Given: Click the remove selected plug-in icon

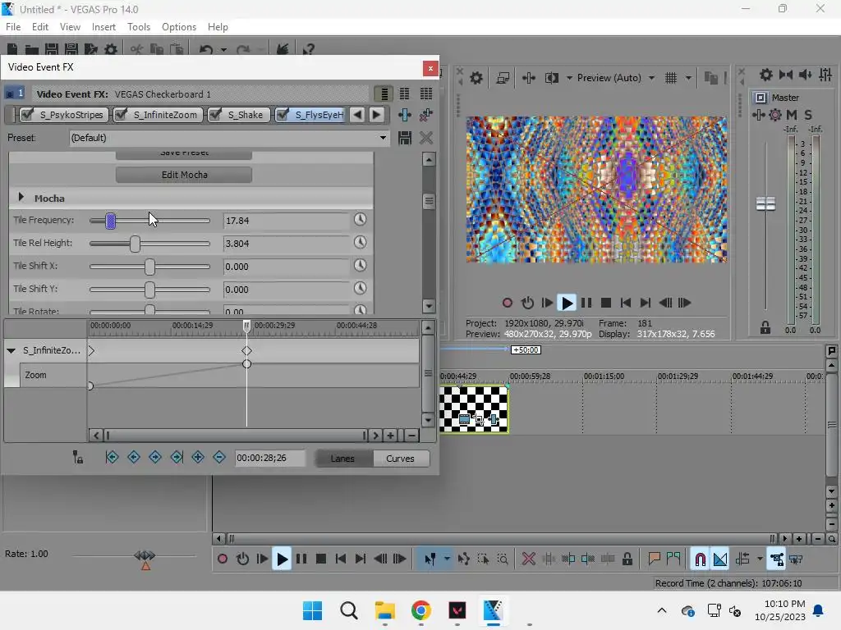Looking at the screenshot, I should (426, 115).
